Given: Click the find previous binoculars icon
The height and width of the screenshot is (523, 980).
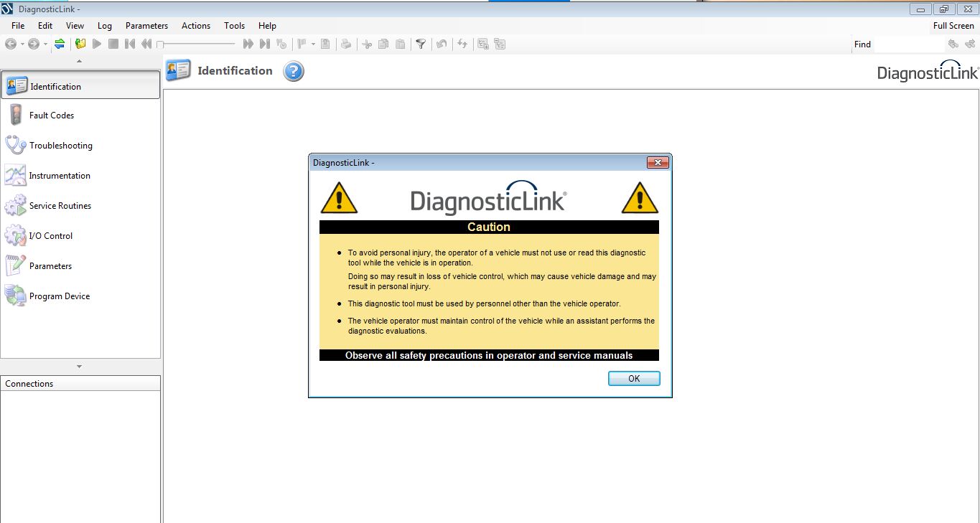Looking at the screenshot, I should (x=953, y=44).
